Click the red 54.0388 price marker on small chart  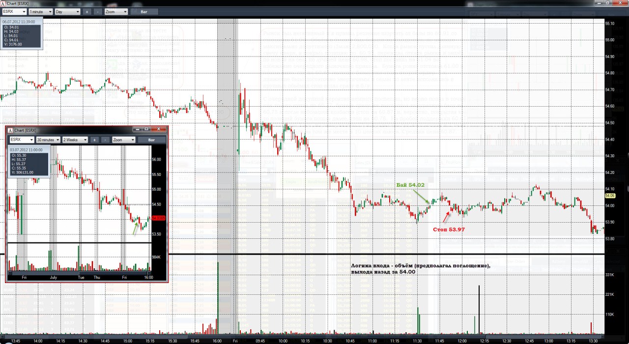coord(157,218)
